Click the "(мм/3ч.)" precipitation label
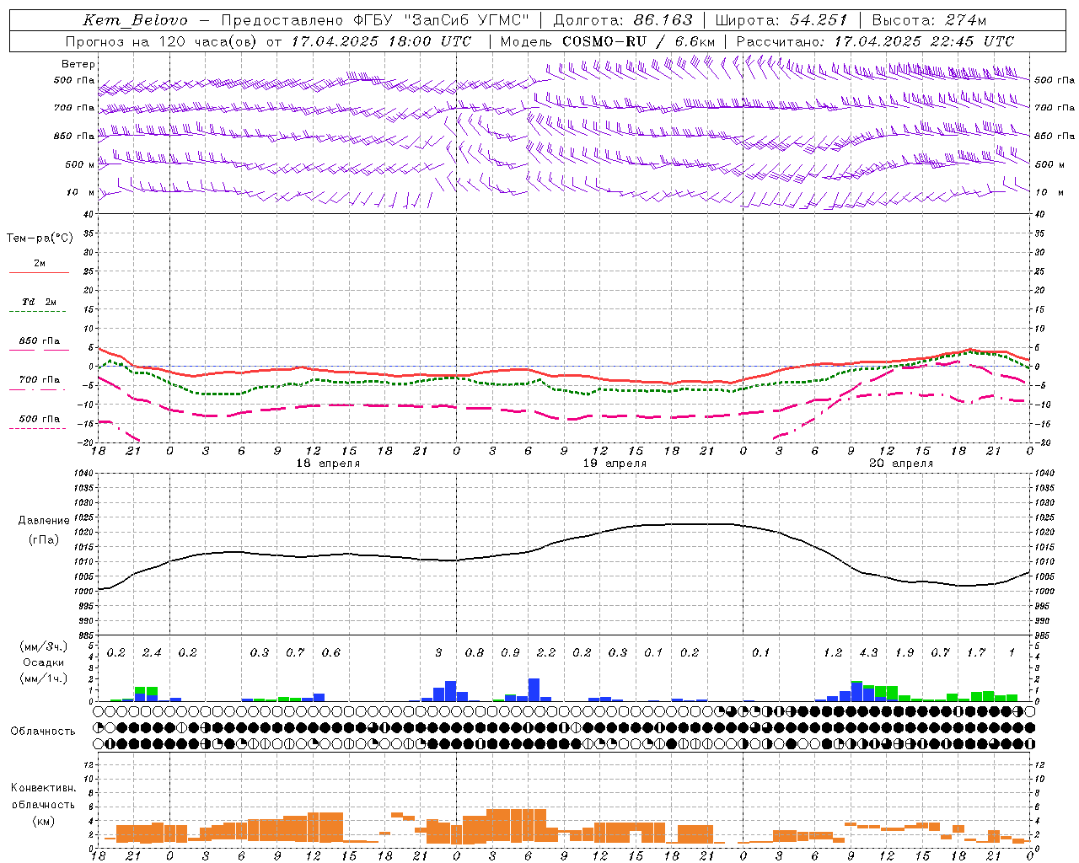The image size is (1079, 863). click(43, 646)
